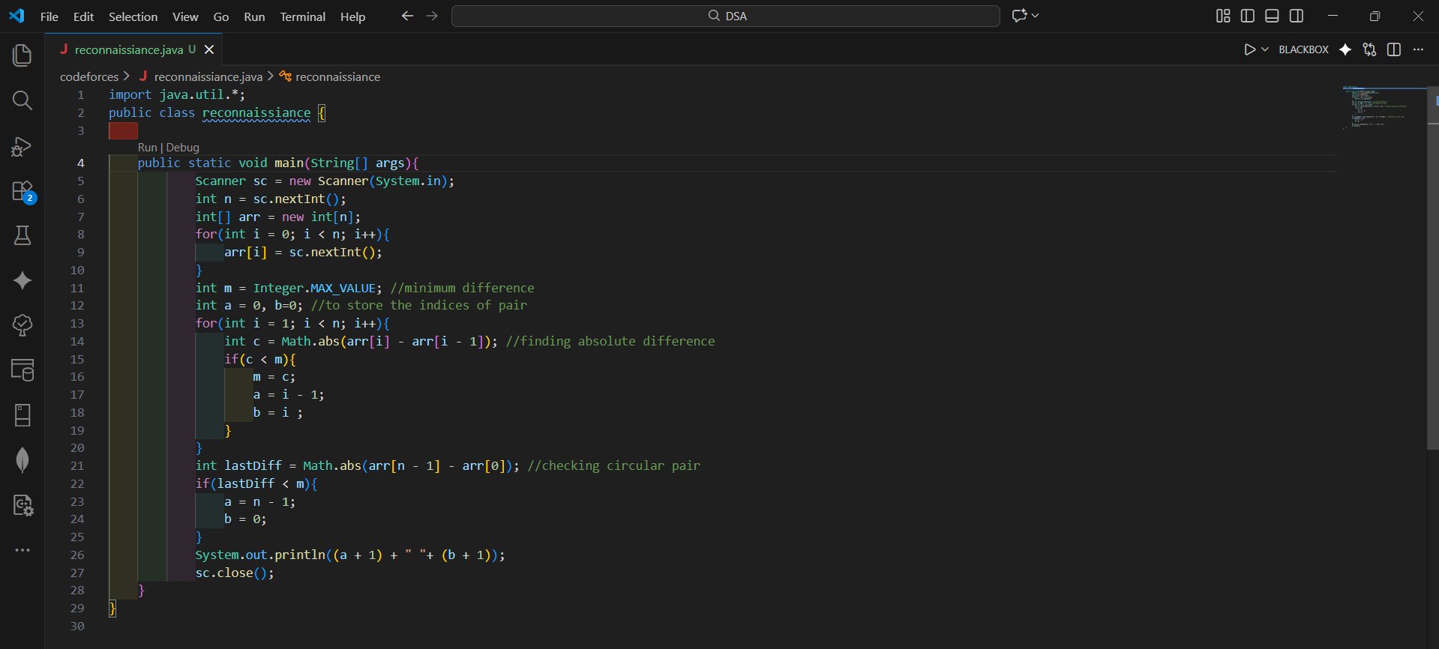Open the Extensions view

pyautogui.click(x=22, y=191)
